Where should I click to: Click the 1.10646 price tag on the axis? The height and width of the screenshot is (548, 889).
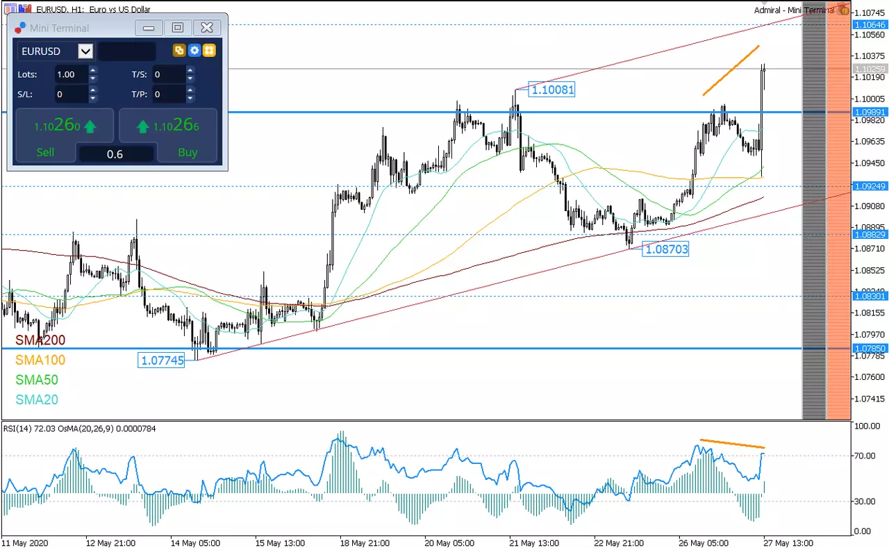870,24
